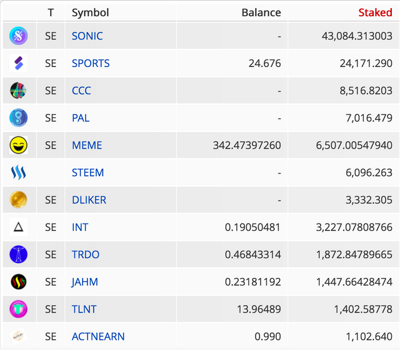Viewport: 400px width, 350px height.
Task: Select ACTNEARN balance 0.990
Action: pyautogui.click(x=267, y=337)
